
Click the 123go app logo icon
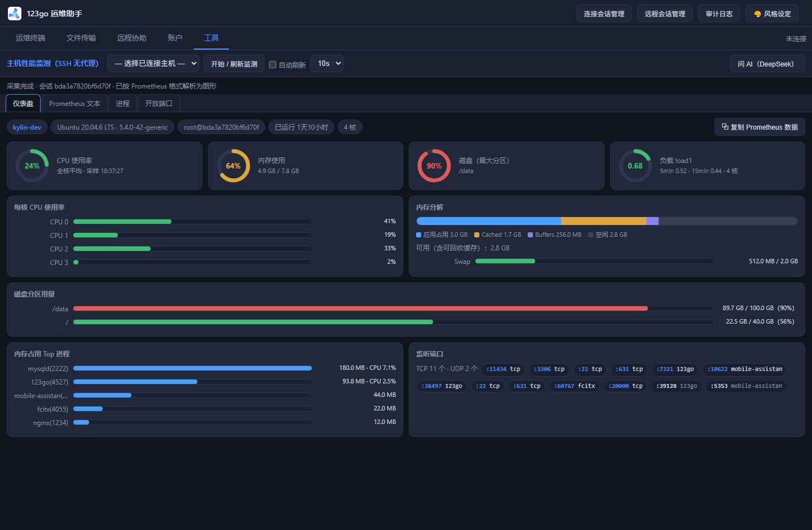point(15,14)
